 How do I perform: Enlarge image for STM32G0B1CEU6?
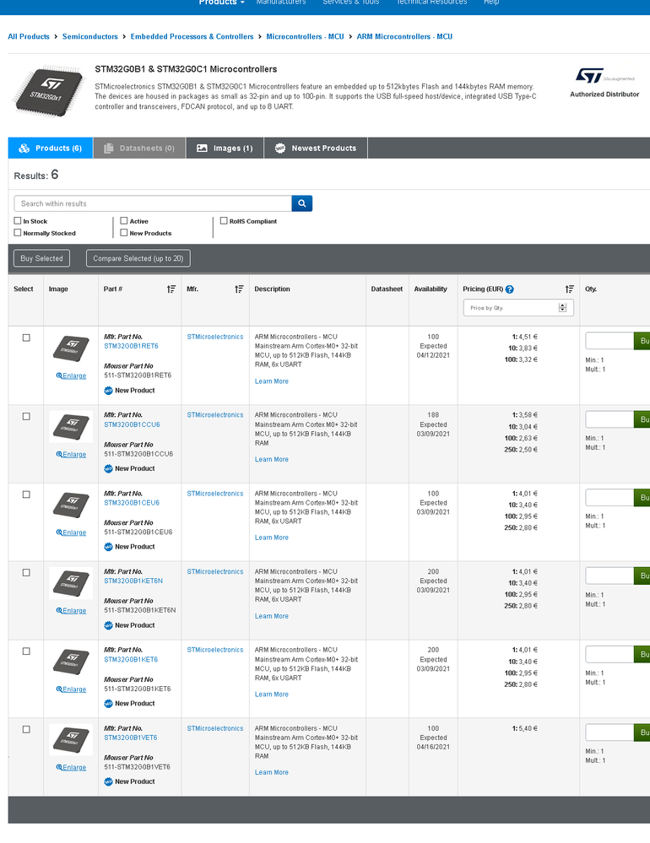71,532
